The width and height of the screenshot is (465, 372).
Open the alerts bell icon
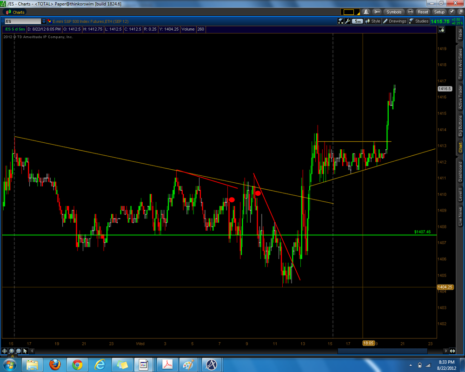pyautogui.click(x=366, y=12)
